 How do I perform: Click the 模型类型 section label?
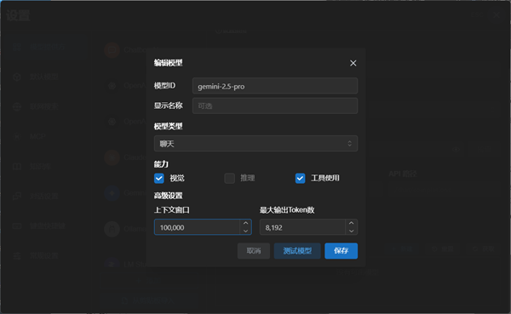(168, 127)
